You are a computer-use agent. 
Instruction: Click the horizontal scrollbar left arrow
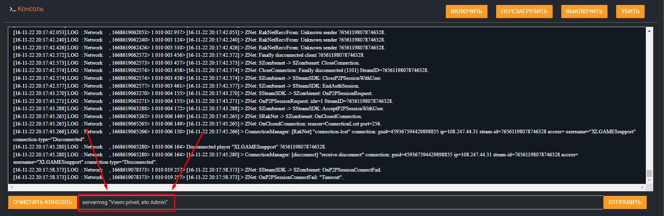tap(11, 187)
